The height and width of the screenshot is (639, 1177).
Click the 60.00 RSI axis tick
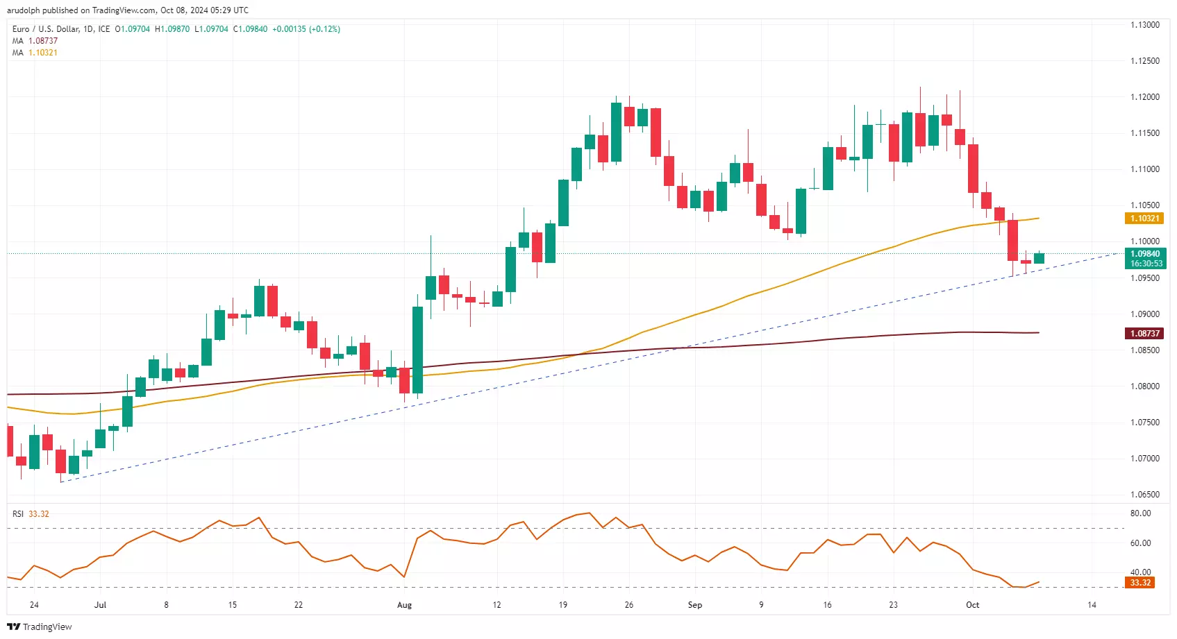point(1141,543)
